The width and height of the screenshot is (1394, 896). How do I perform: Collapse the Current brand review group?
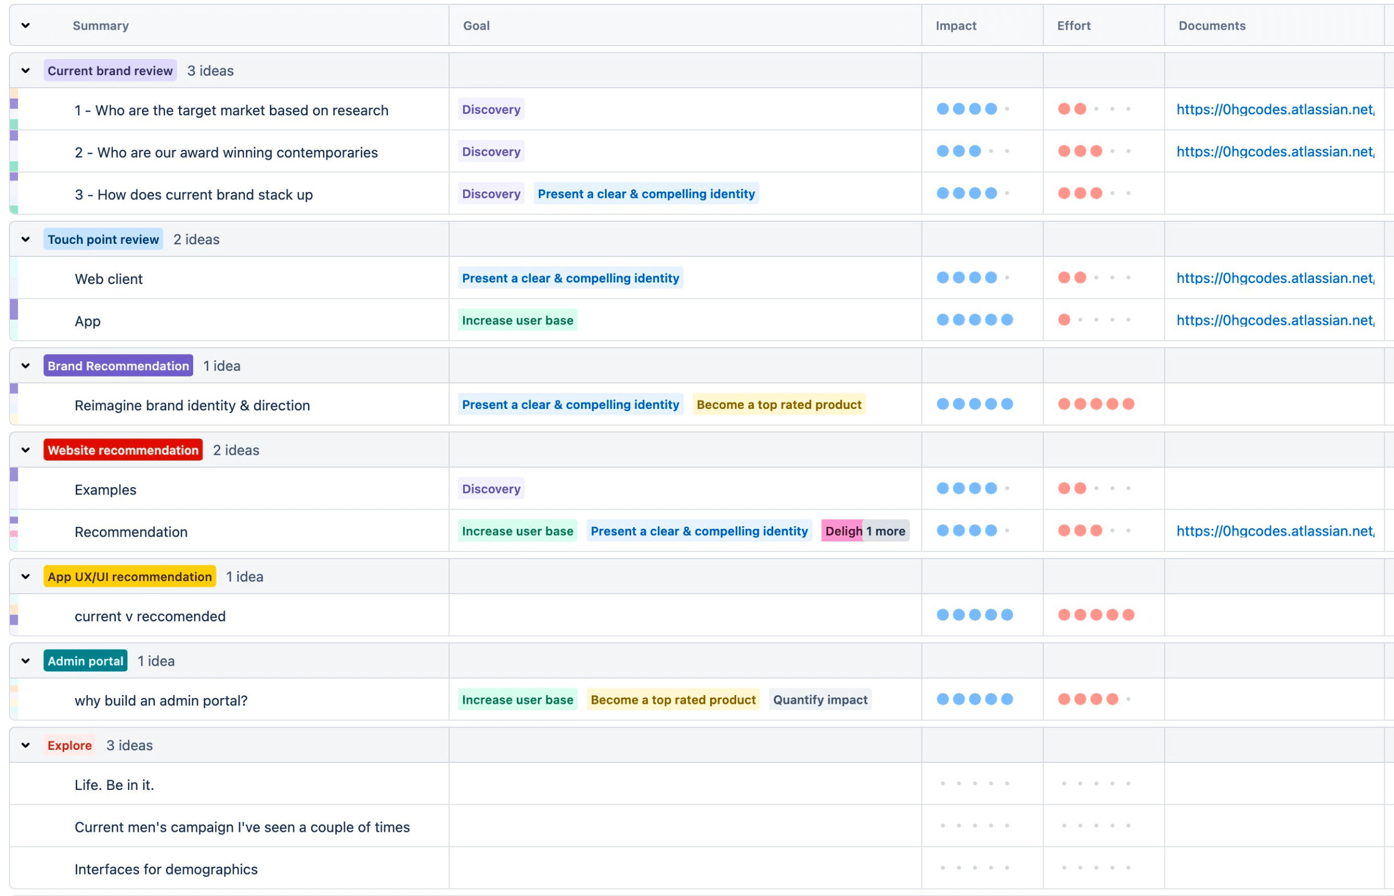(x=26, y=71)
